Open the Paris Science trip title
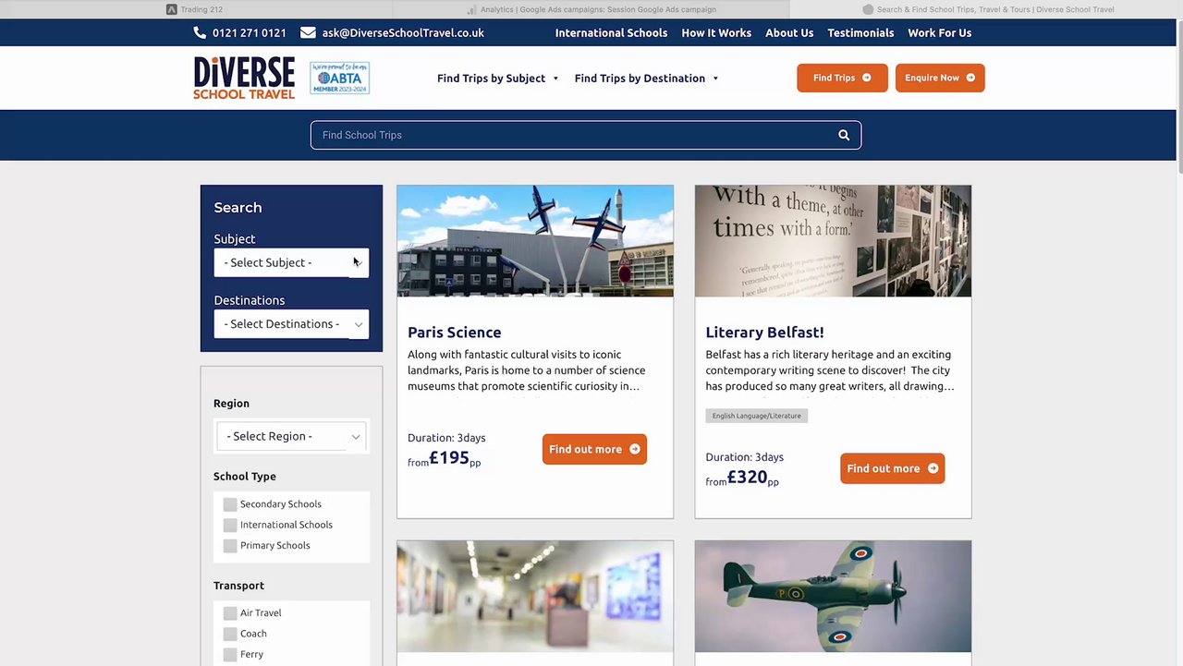1183x666 pixels. [x=455, y=333]
